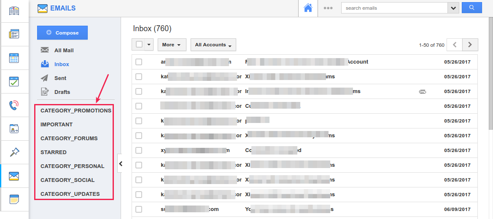Click the search emails input field
Screen dimensions: 493x219
tap(394, 8)
